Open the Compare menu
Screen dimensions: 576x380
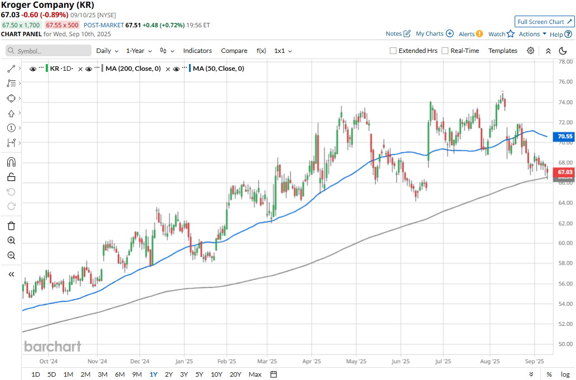tap(234, 51)
